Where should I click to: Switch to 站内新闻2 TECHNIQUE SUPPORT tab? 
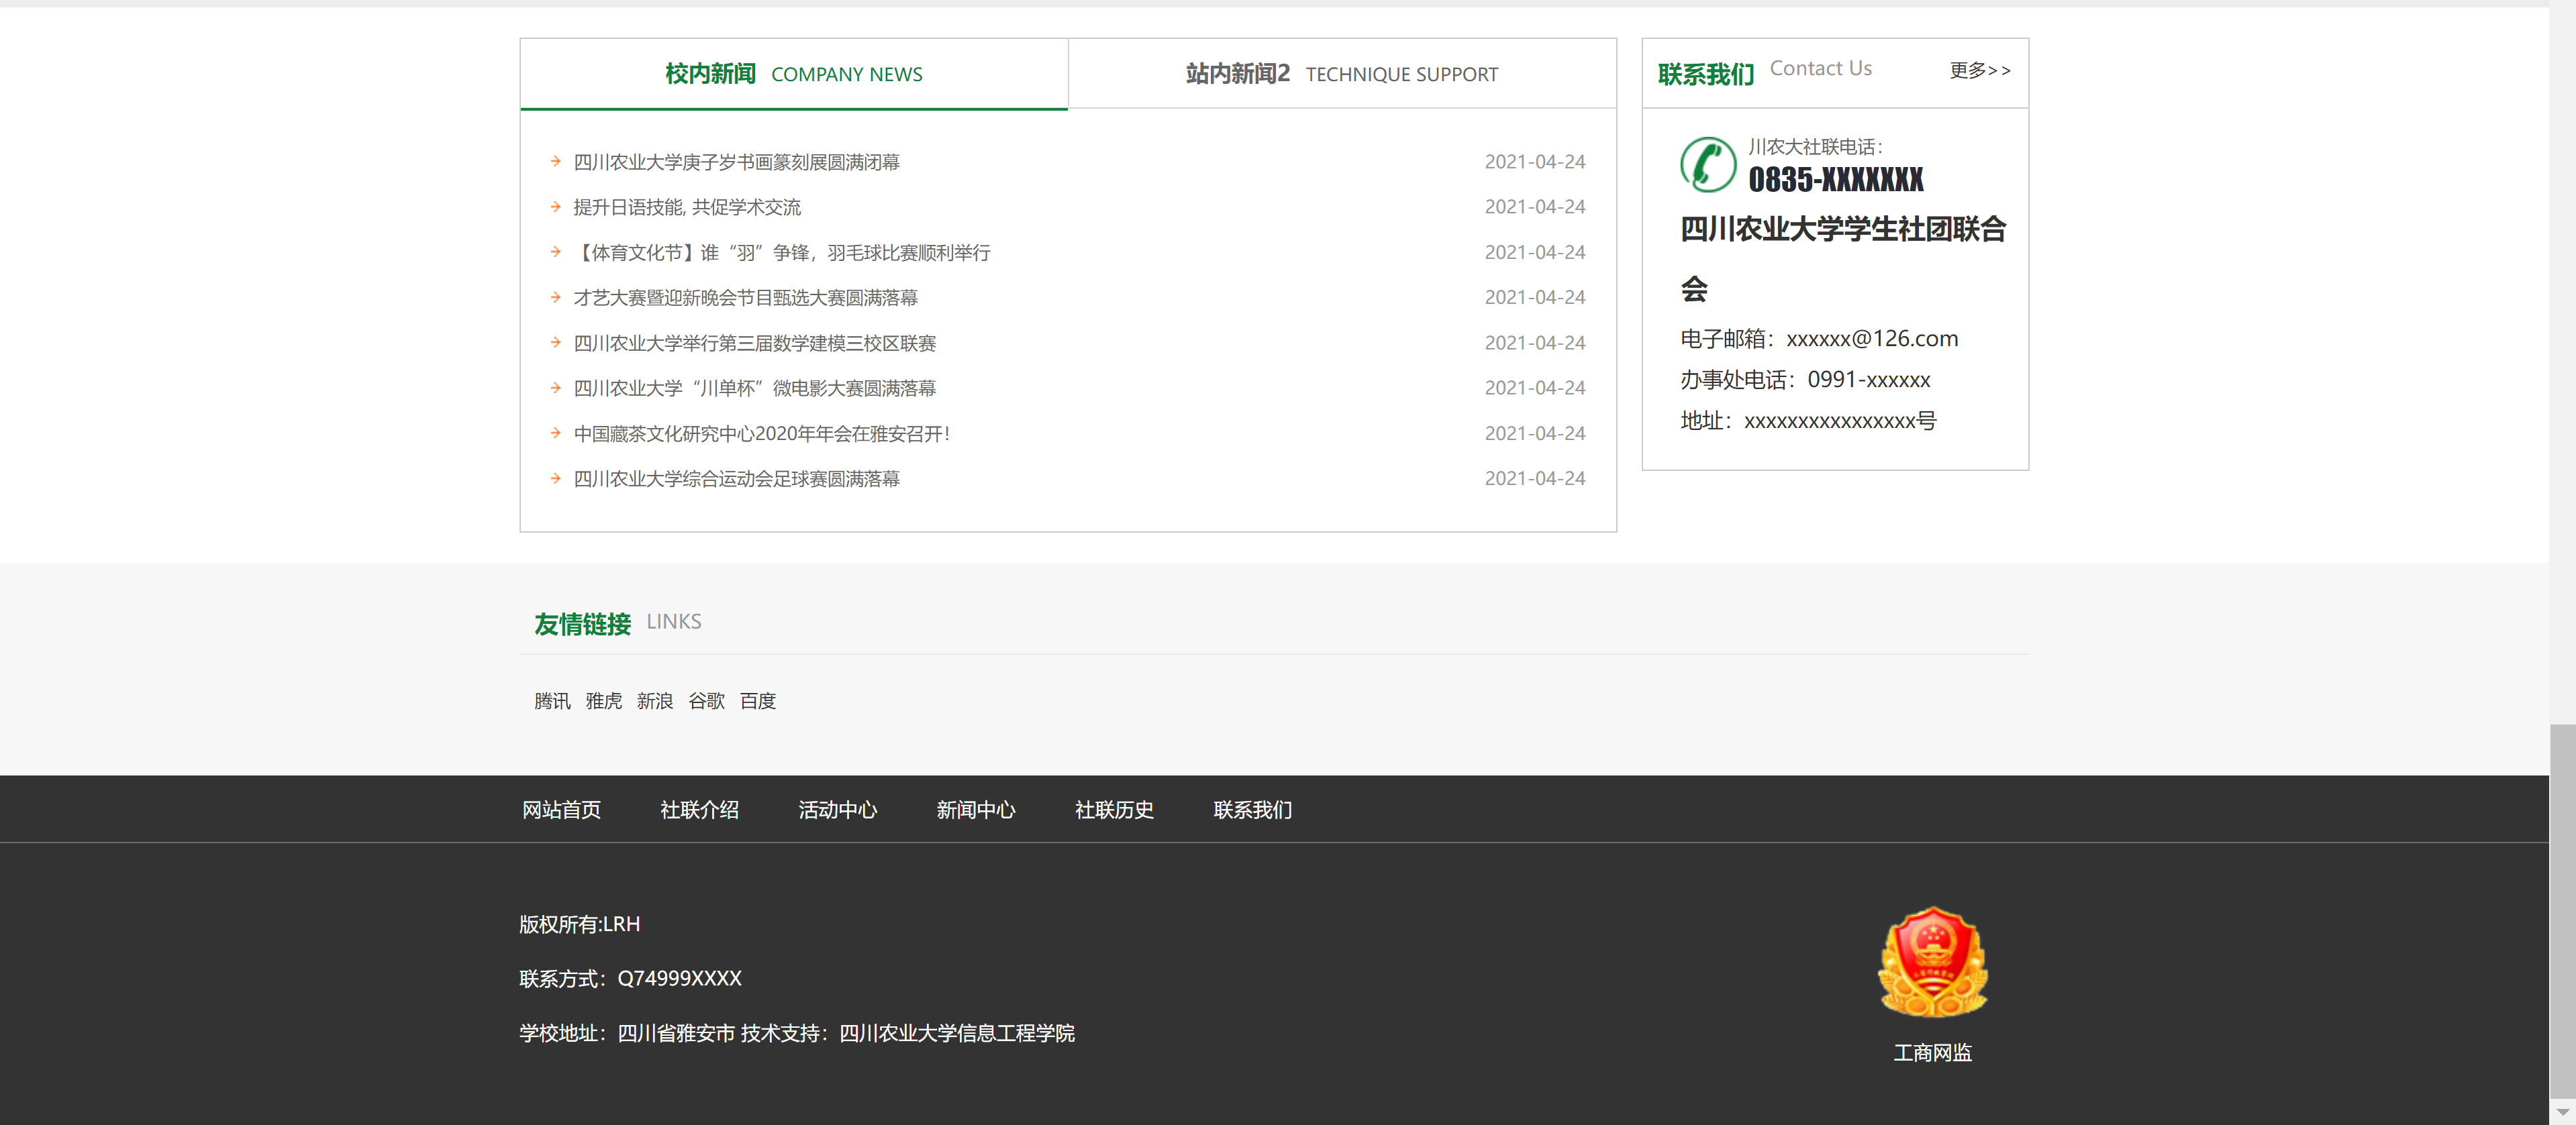click(x=1341, y=74)
